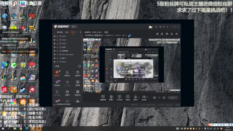This screenshot has height=131, width=233.
Task: Hide the 英雄联盟 layer
Action: (54, 51)
